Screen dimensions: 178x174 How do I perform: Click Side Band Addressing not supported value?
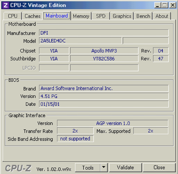click(x=75, y=139)
